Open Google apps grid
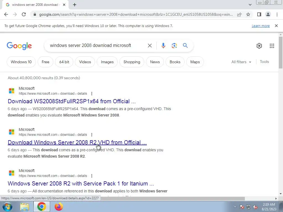The width and height of the screenshot is (283, 212). [x=272, y=46]
